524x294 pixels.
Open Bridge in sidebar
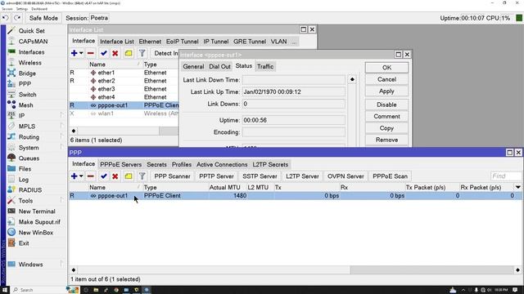(27, 73)
